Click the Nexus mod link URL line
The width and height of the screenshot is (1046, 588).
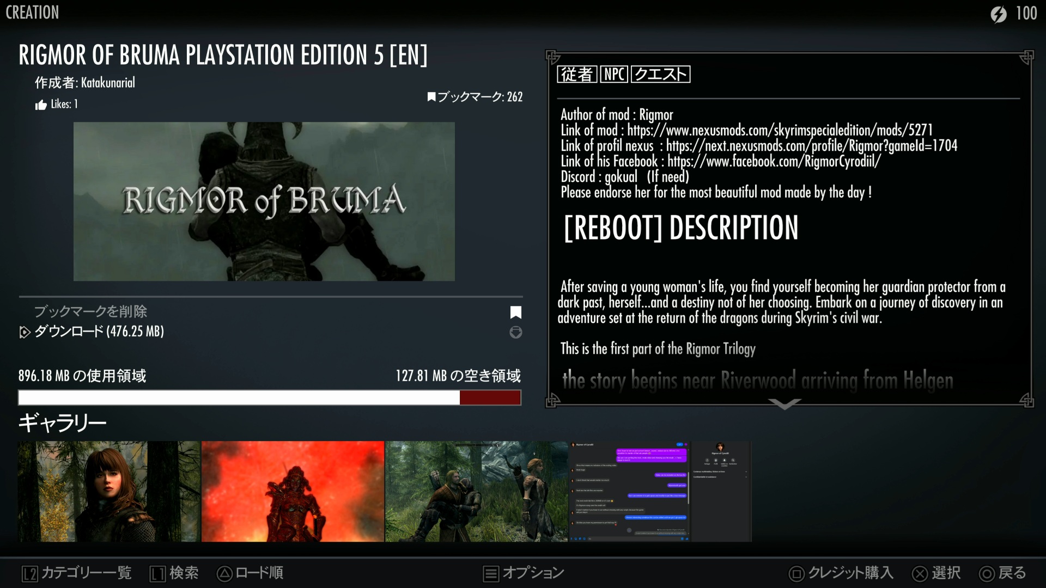[x=747, y=130]
